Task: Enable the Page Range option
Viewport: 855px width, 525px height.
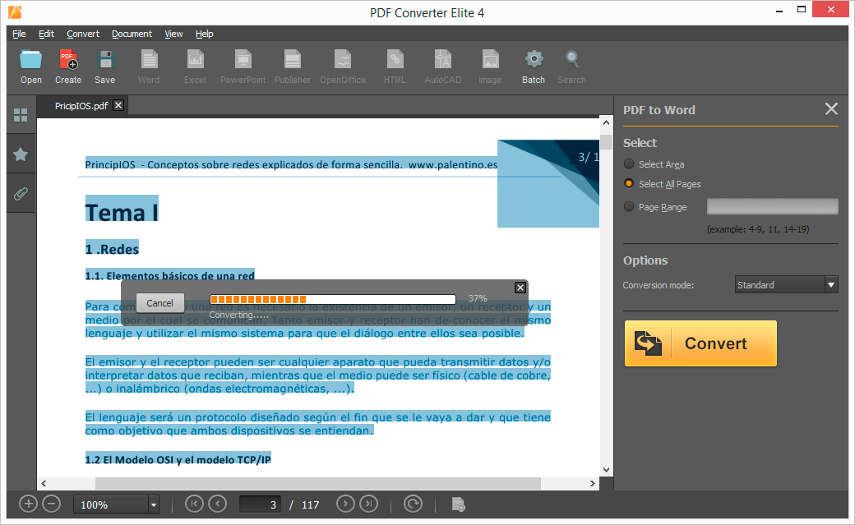Action: click(629, 206)
